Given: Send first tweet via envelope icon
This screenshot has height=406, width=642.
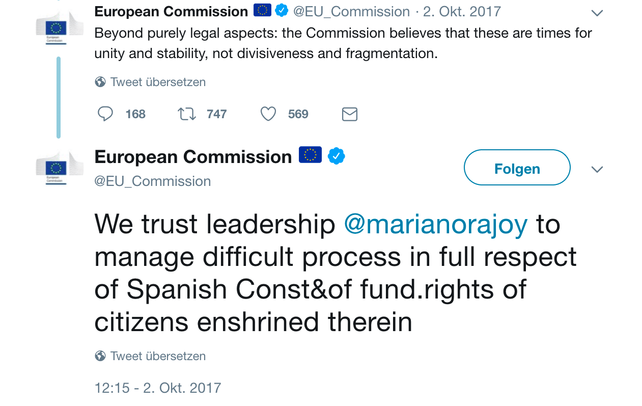Looking at the screenshot, I should (x=350, y=114).
